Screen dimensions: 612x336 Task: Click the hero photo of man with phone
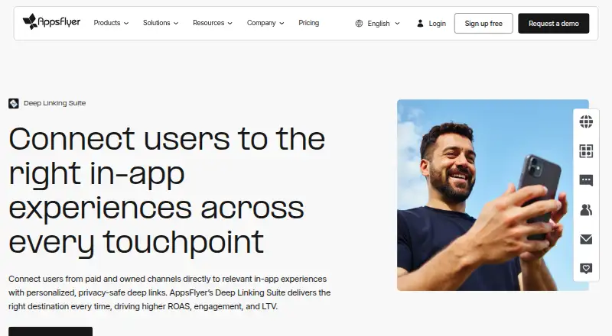pyautogui.click(x=493, y=195)
